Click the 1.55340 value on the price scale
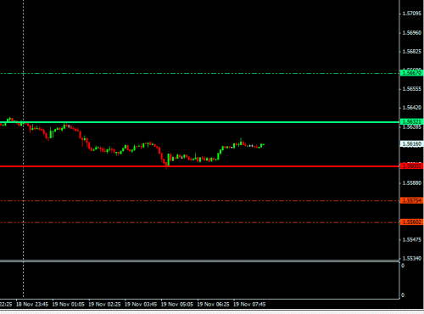 pos(412,259)
